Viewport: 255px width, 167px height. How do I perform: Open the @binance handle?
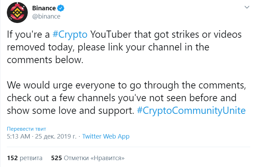46,16
